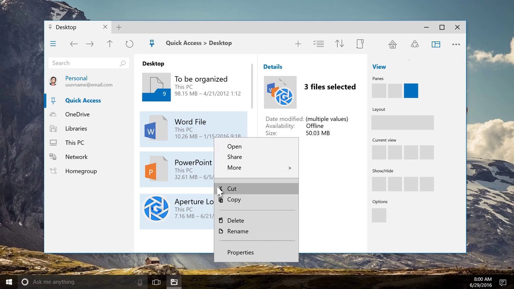Viewport: 514px width, 289px height.
Task: Choose Cut from the context menu
Action: tap(256, 189)
